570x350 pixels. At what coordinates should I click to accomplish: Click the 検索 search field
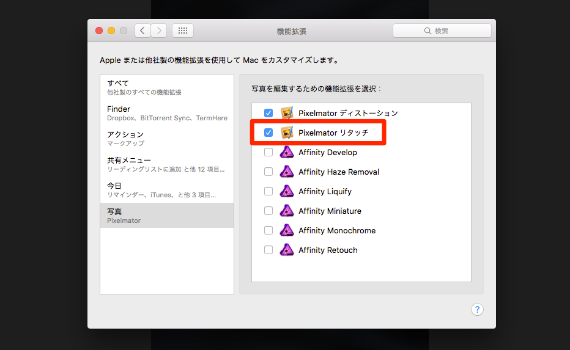[x=442, y=31]
